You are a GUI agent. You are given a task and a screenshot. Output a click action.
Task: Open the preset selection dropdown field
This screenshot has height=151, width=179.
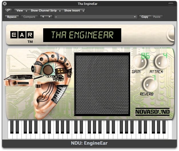point(96,17)
